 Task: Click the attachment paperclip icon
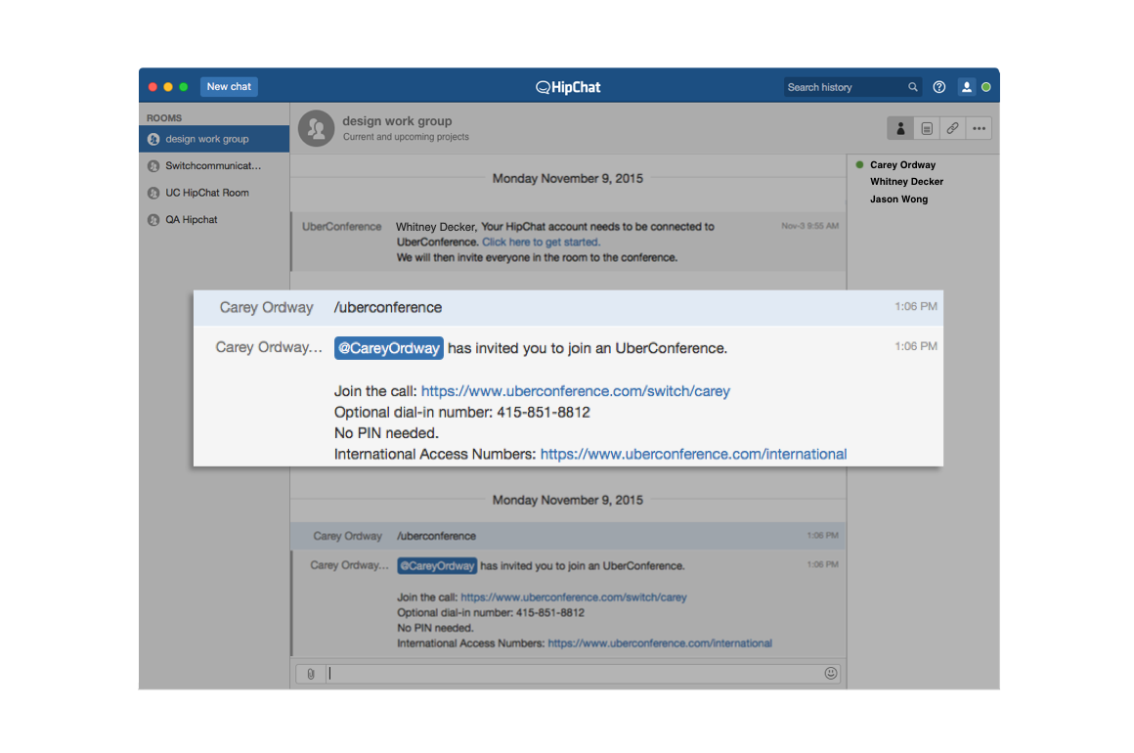point(310,674)
